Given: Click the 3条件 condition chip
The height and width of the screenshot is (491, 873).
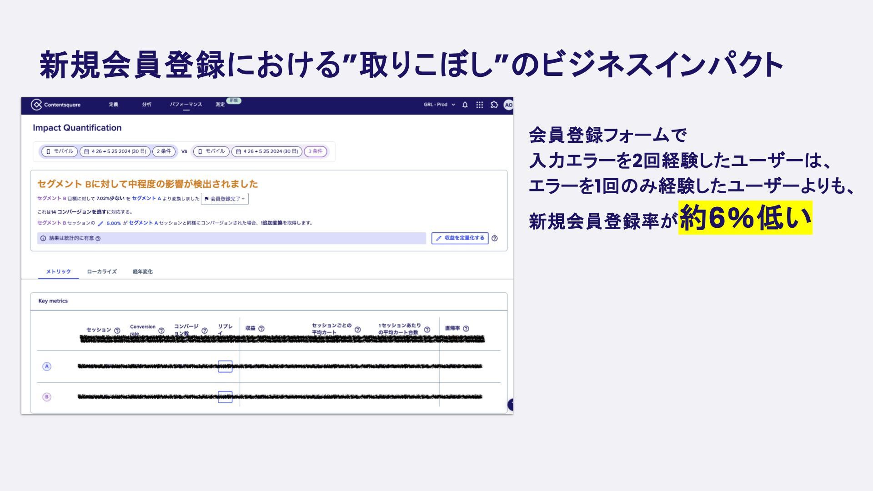Looking at the screenshot, I should (315, 152).
